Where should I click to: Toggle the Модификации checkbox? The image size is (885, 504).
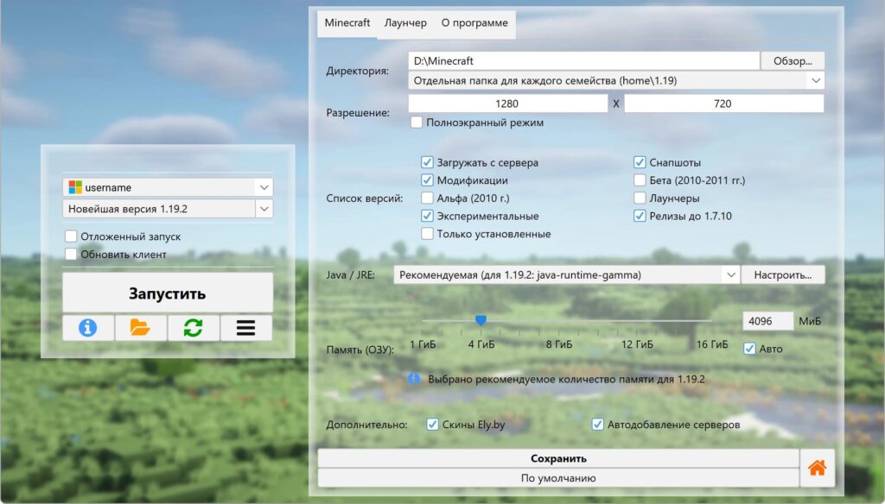(427, 180)
